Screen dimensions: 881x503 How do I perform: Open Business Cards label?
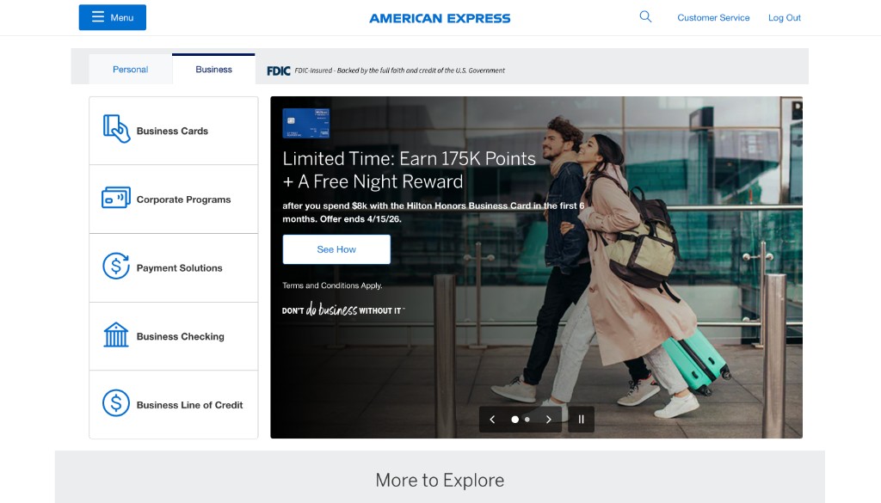(x=172, y=131)
